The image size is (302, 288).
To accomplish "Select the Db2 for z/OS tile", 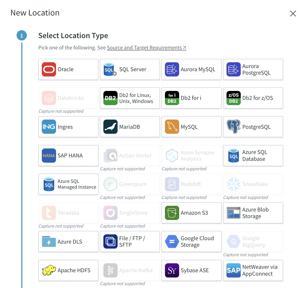I will coord(253,98).
